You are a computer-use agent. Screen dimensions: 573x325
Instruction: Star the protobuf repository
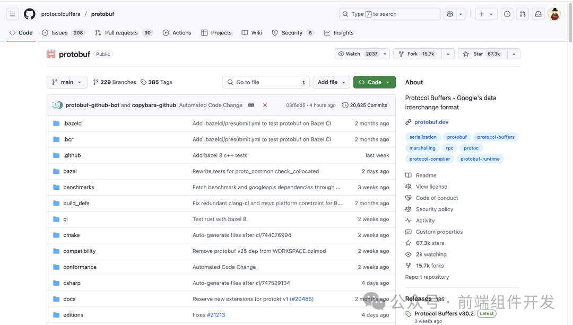point(482,54)
